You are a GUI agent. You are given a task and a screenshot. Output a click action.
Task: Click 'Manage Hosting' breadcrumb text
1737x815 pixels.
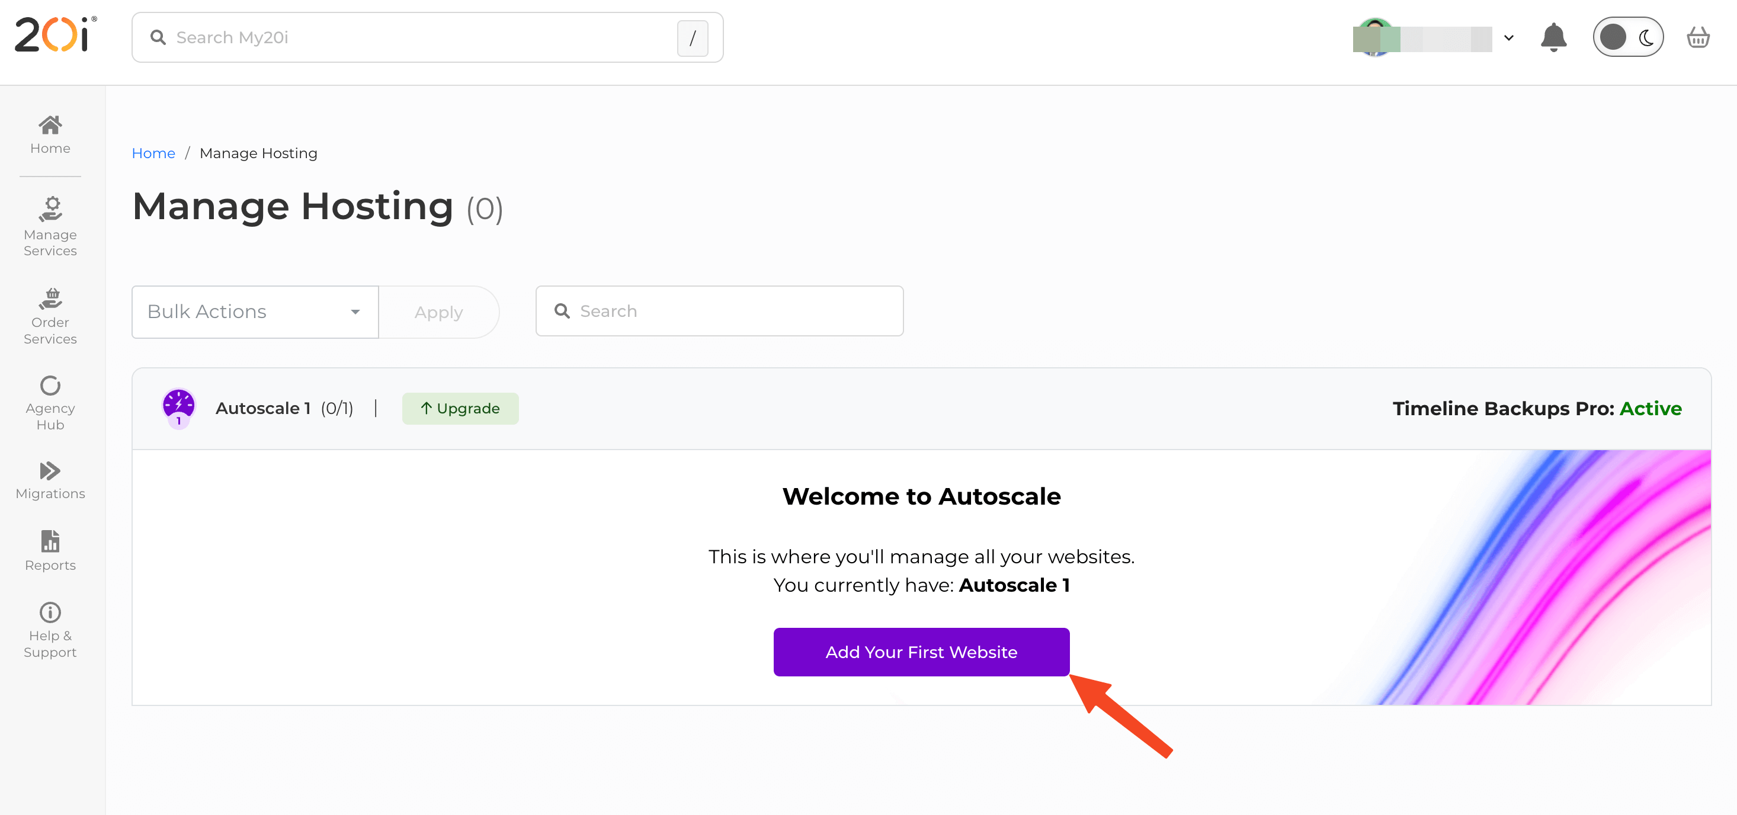pos(258,153)
